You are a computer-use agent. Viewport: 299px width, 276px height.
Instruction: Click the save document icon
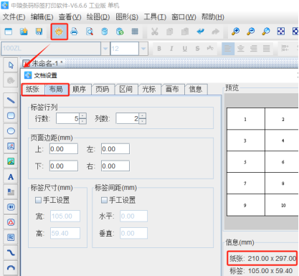(x=39, y=32)
